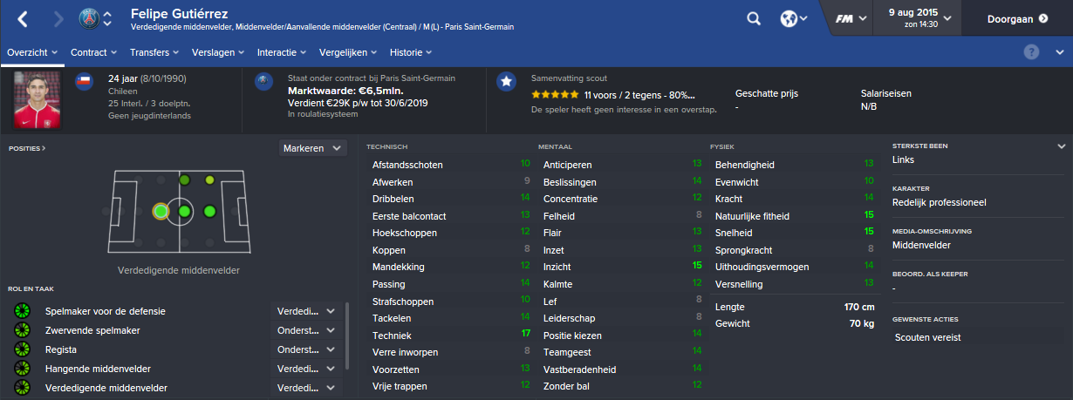Click the Paris Saint-Germain club badge
The image size is (1073, 400).
[x=89, y=18]
